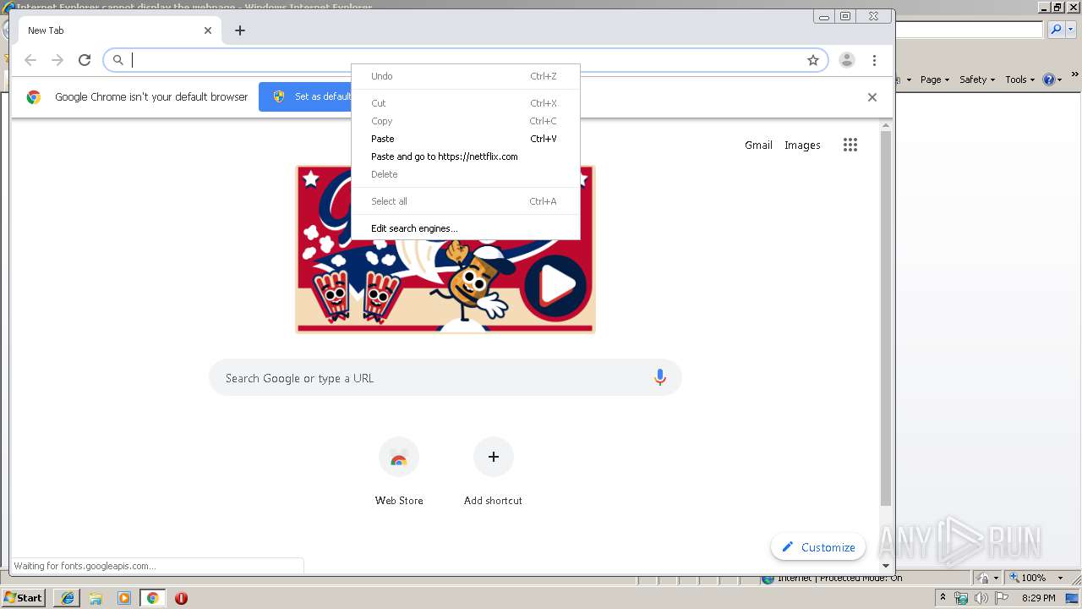Choose Select all in the context menu
1082x609 pixels.
[x=466, y=201]
